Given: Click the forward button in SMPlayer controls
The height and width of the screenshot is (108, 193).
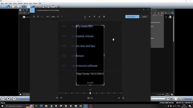Looking at the screenshot, I should click(168, 99).
